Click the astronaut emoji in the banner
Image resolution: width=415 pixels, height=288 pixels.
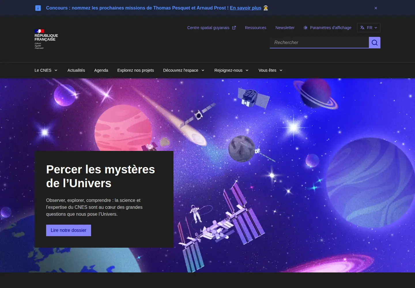click(x=266, y=8)
